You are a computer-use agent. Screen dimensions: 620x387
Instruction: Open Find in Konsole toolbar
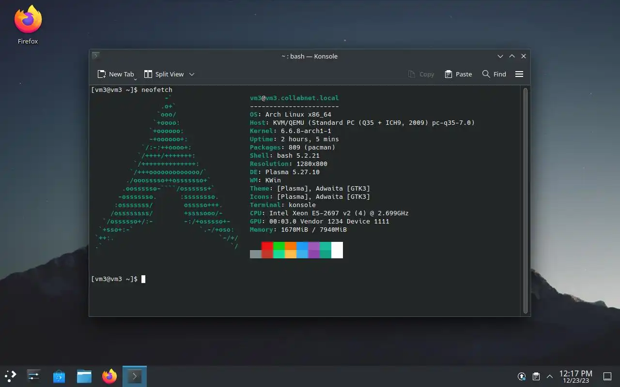tap(494, 74)
